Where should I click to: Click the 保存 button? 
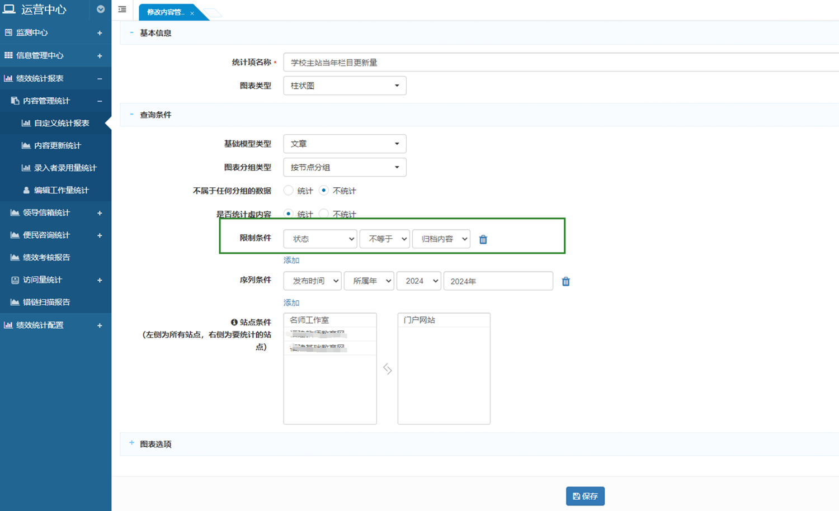point(585,496)
